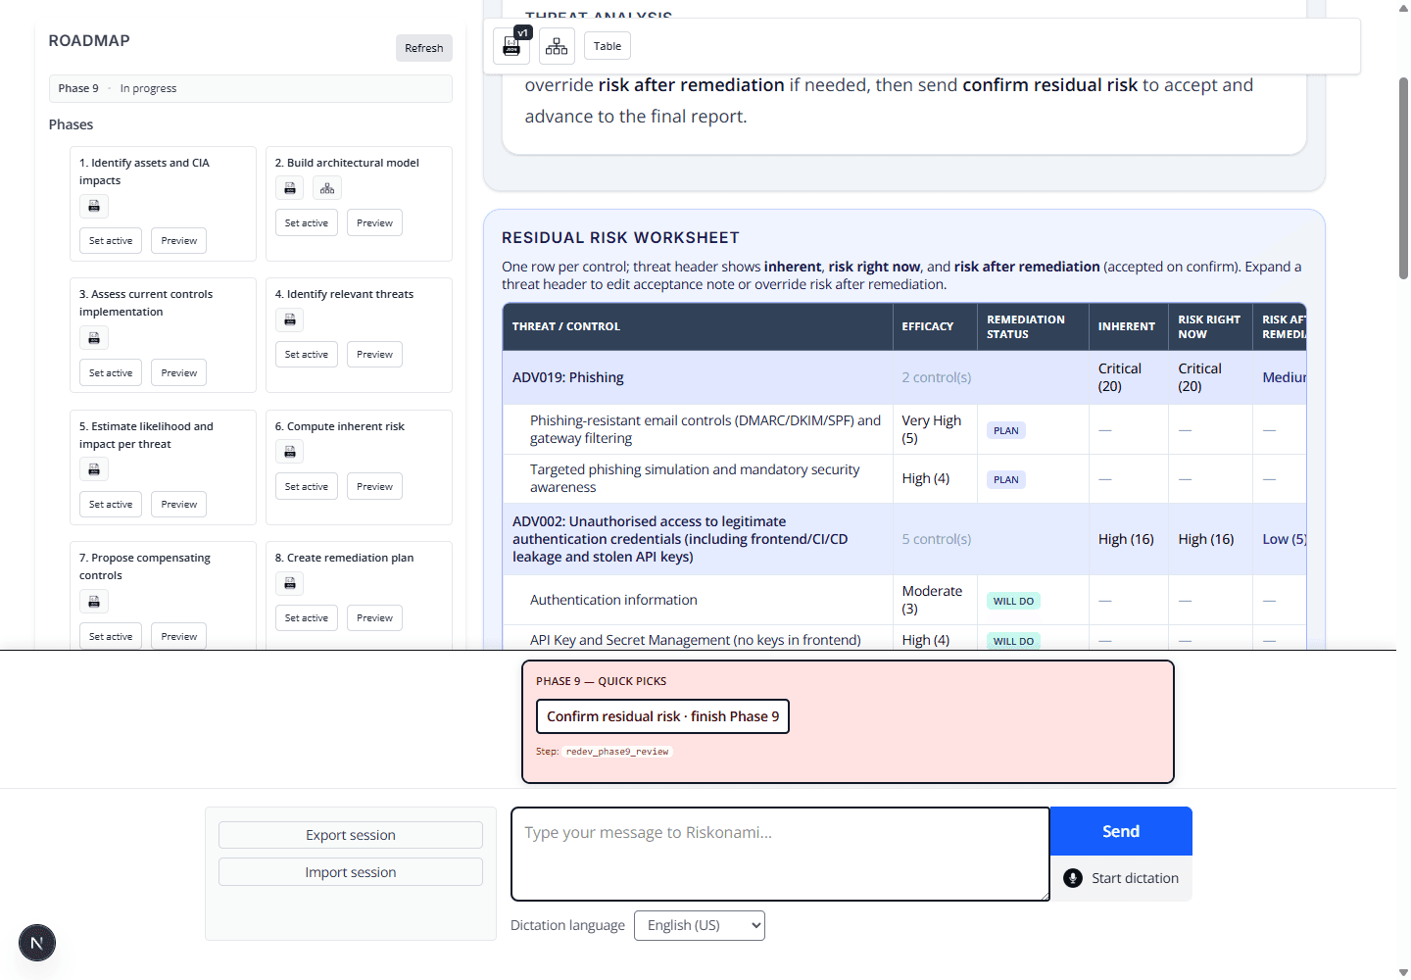Screen dimensions: 1411x980
Task: Open the round N badge at bottom left
Action: pos(37,943)
